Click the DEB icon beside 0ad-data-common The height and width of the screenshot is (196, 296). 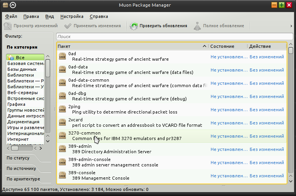coord(62,83)
